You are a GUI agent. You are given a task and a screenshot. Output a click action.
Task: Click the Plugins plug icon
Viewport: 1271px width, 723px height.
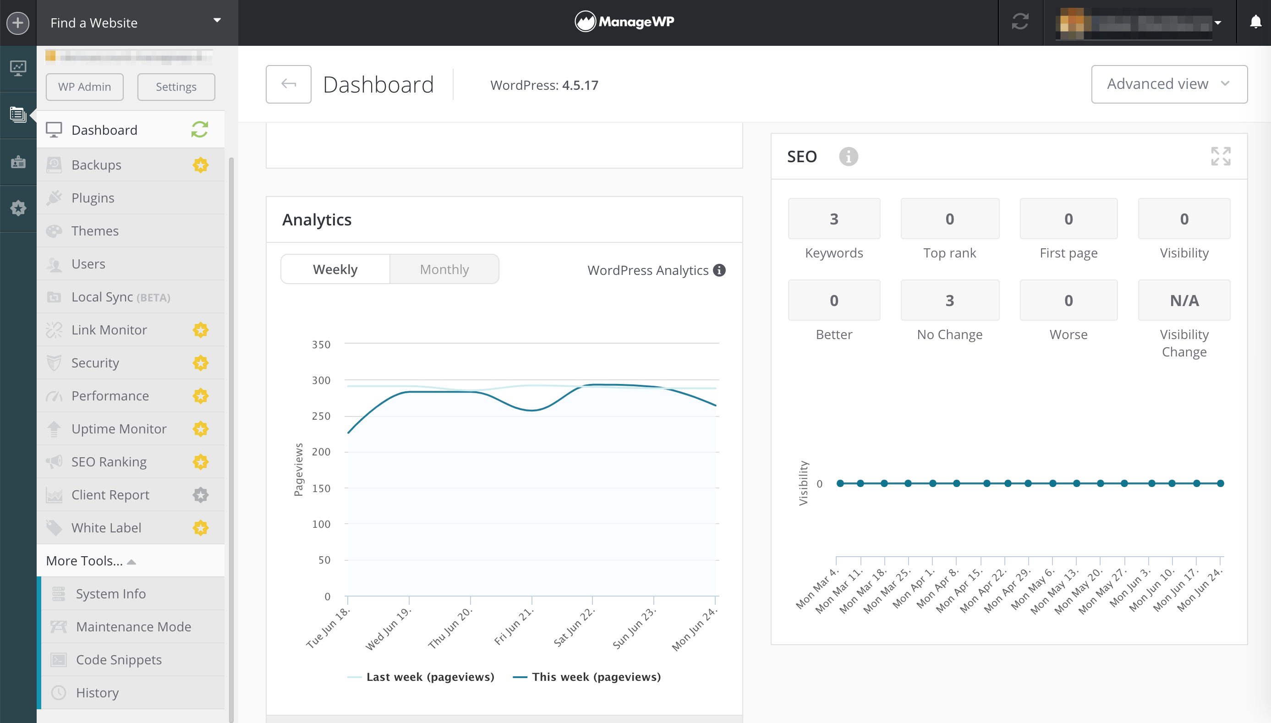tap(54, 197)
